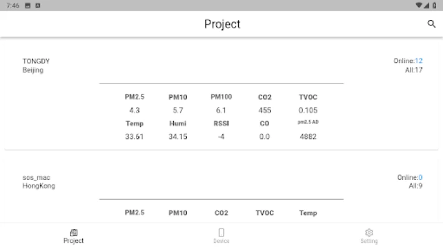Tap the TONGDY online count 12
443x249 pixels.
point(419,61)
